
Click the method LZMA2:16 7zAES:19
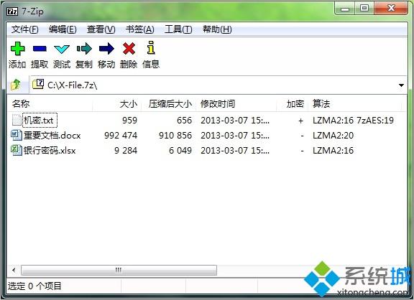[x=354, y=121]
